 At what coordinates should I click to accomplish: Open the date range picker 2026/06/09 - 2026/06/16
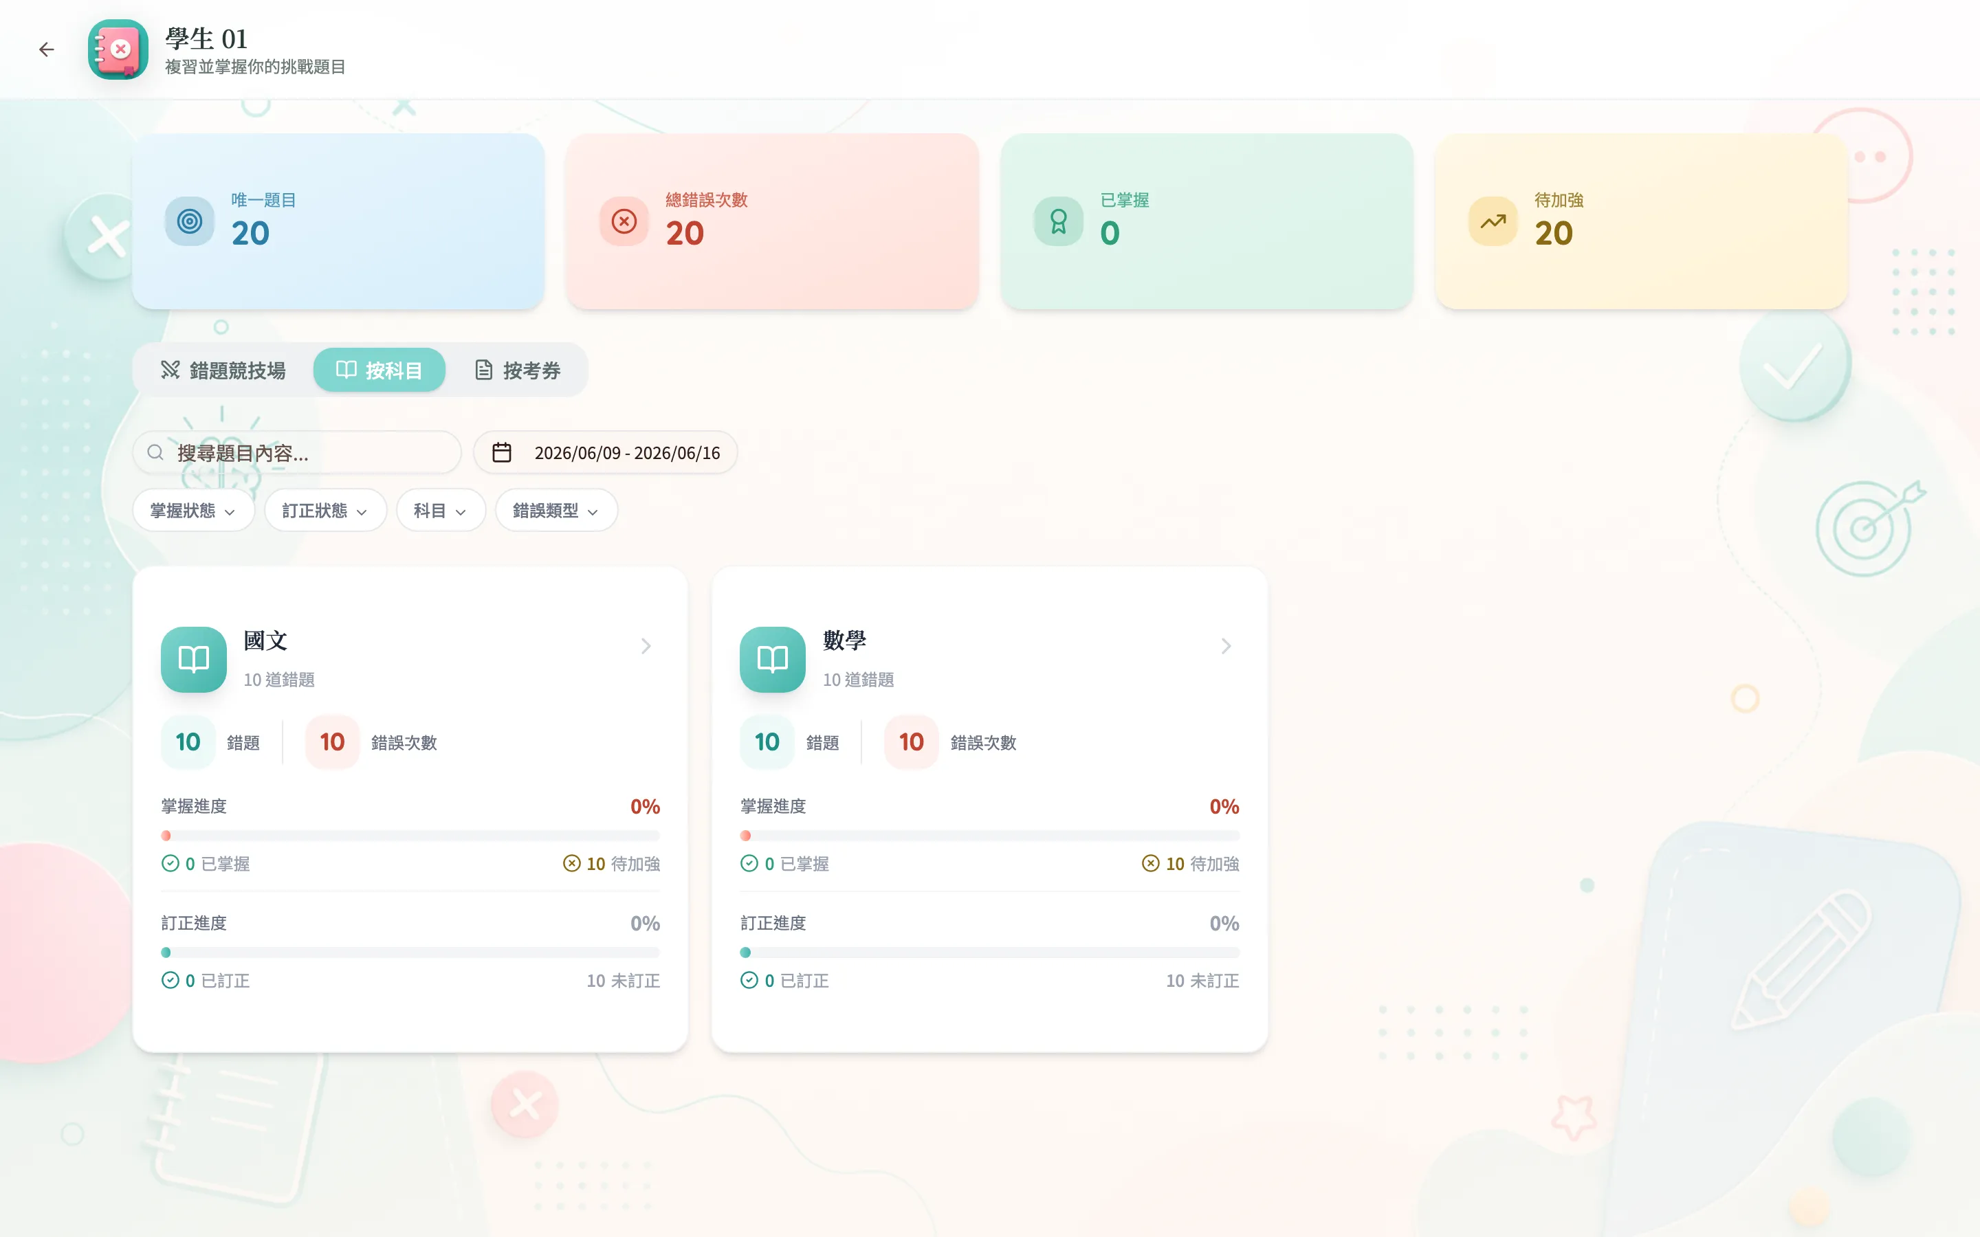(606, 452)
